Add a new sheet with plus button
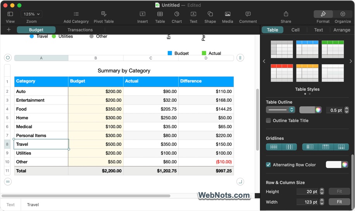Viewport: 355px width, 211px height. click(x=9, y=30)
